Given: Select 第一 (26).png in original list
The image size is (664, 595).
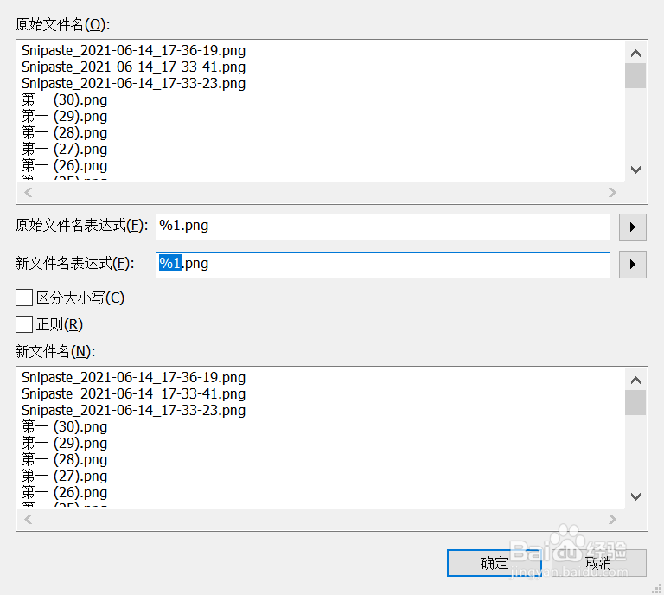Looking at the screenshot, I should point(64,166).
